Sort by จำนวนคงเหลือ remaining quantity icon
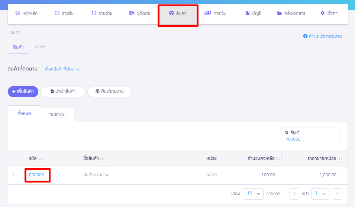 [x=279, y=159]
